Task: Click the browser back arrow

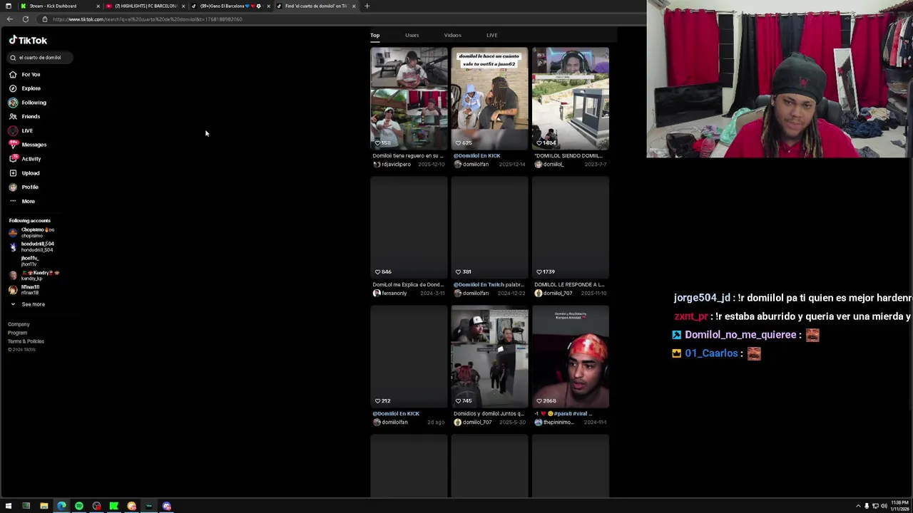Action: coord(9,19)
